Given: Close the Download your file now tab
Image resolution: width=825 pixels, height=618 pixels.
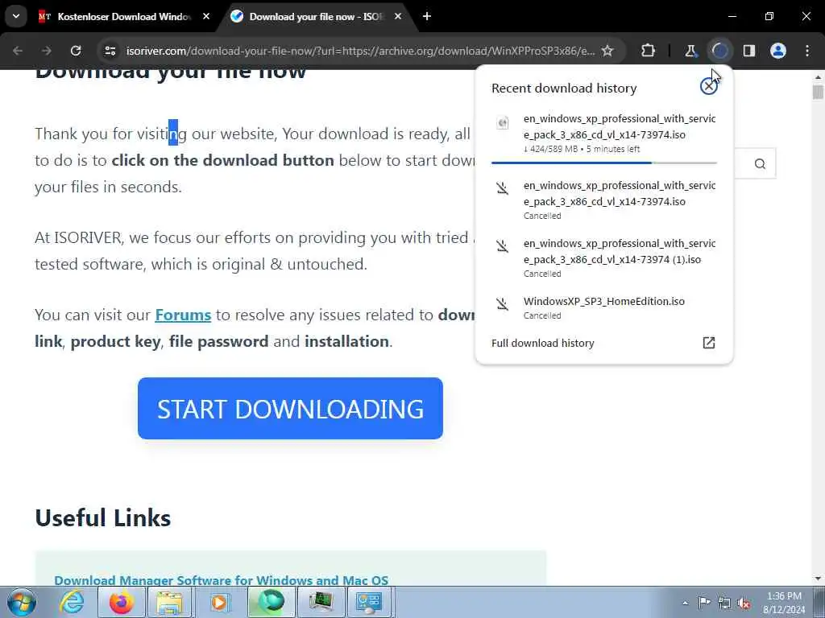Looking at the screenshot, I should (398, 17).
